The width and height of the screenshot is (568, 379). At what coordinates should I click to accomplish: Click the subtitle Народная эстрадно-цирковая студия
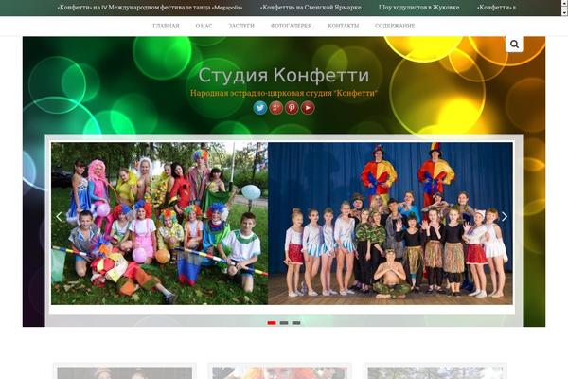[x=284, y=93]
